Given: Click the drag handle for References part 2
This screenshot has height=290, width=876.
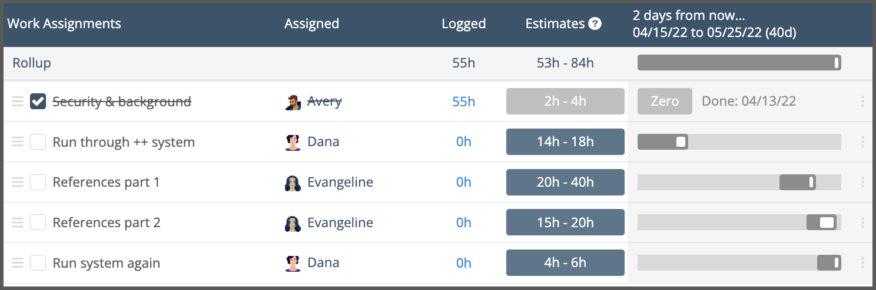Looking at the screenshot, I should point(18,222).
